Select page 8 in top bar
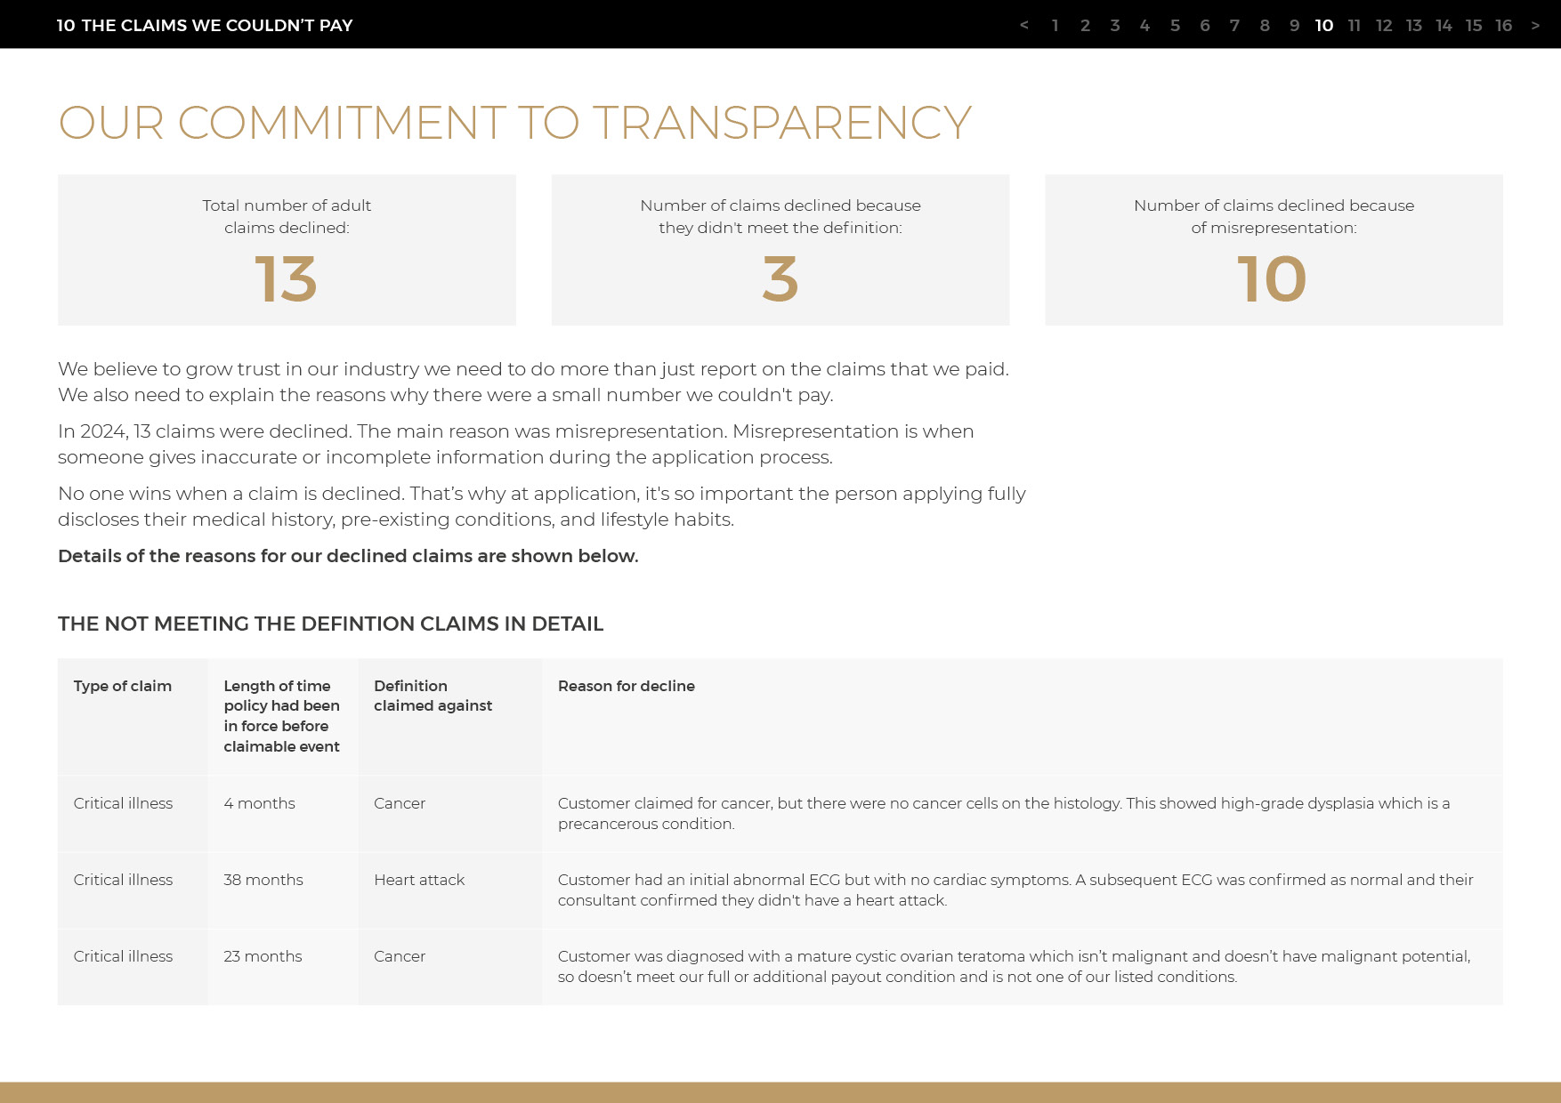Screen dimensions: 1561x1103 [x=1265, y=25]
